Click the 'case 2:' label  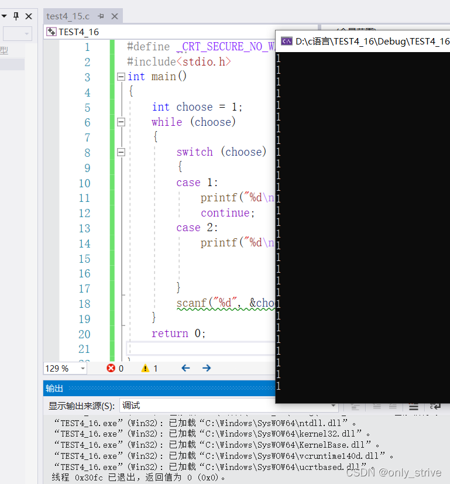coord(197,228)
